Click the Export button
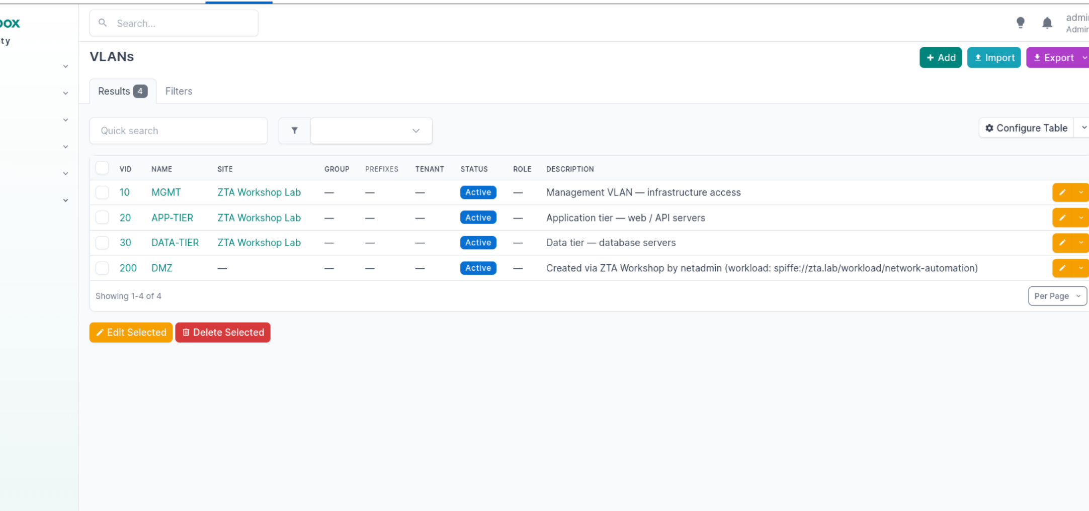This screenshot has width=1089, height=511. (x=1053, y=57)
